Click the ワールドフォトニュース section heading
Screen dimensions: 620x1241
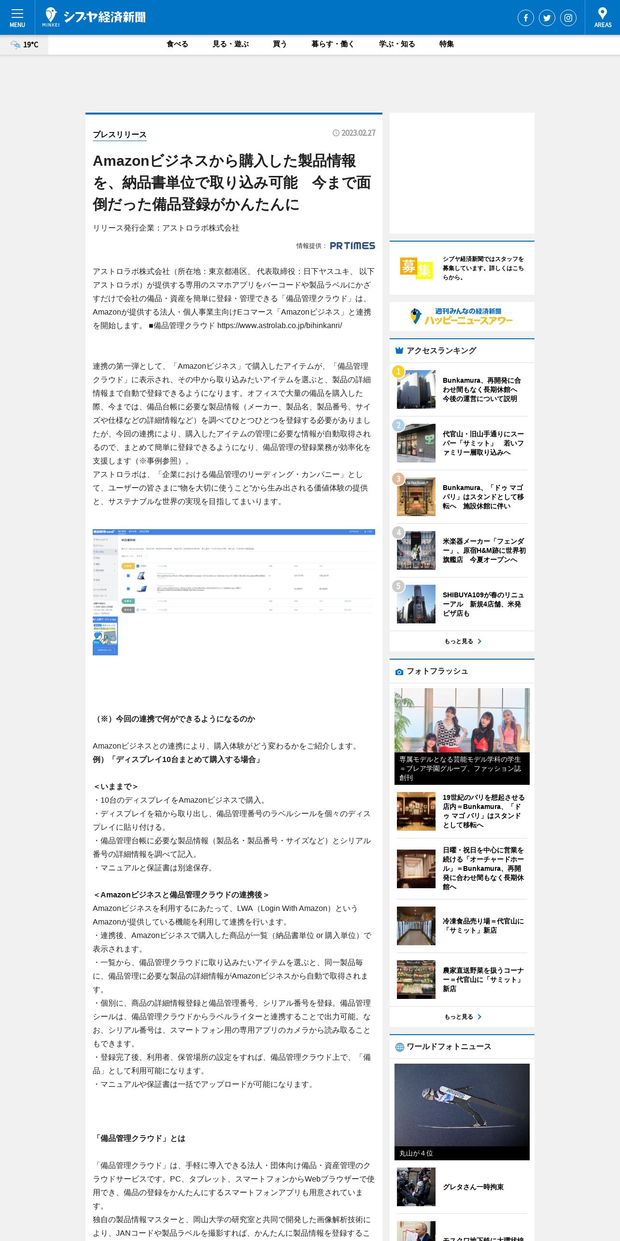449,1047
